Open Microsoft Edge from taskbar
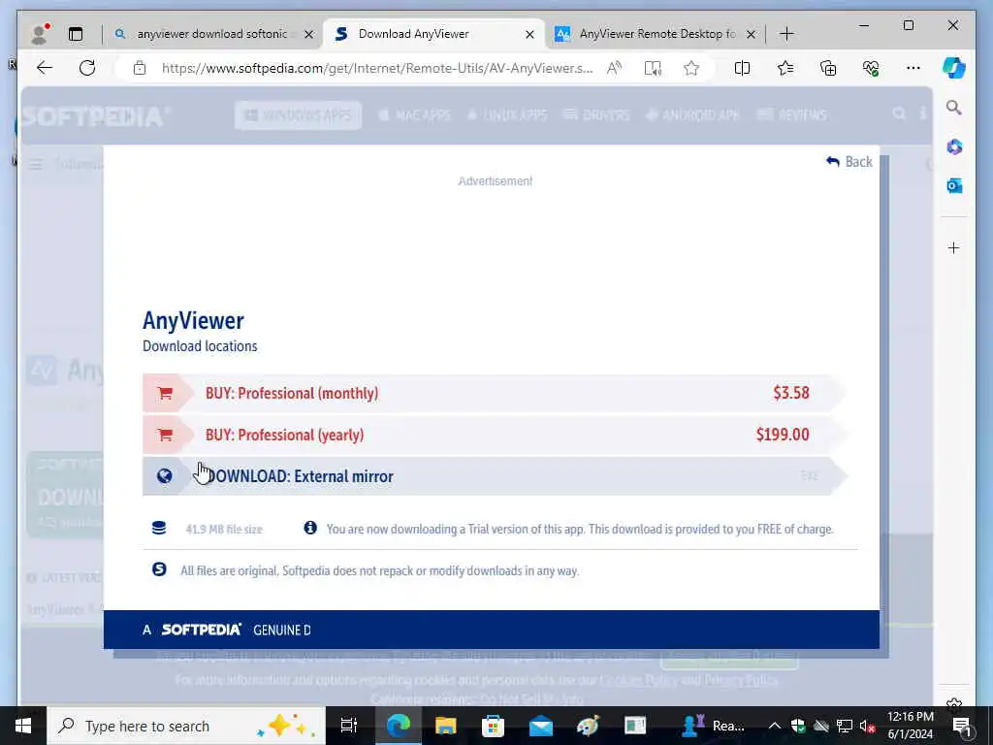993x745 pixels. (399, 726)
